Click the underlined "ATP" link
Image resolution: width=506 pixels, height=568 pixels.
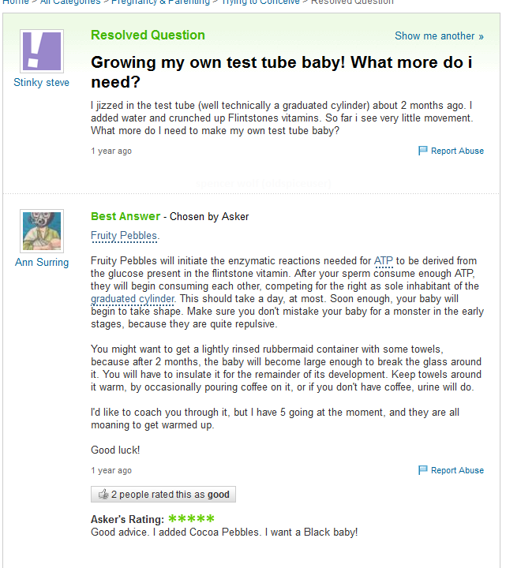[x=383, y=261]
